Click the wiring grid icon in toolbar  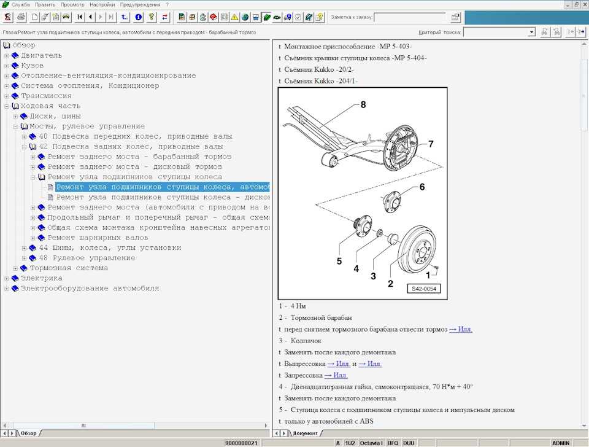[x=192, y=17]
